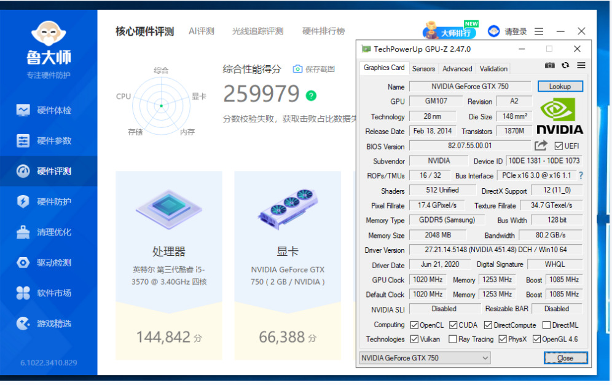Select 硬件评测 in the sidebar
Viewport: 612px width, 385px height.
pos(49,171)
